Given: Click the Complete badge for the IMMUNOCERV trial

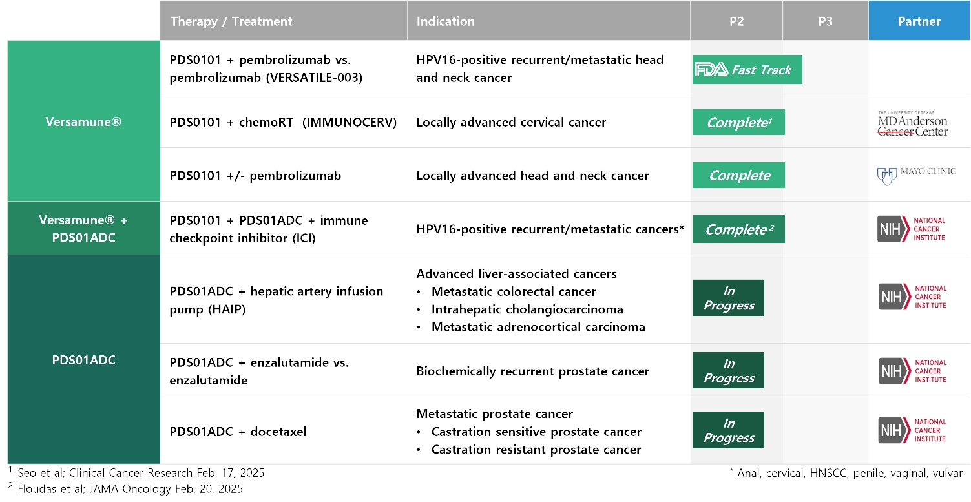Looking at the screenshot, I should tap(738, 122).
